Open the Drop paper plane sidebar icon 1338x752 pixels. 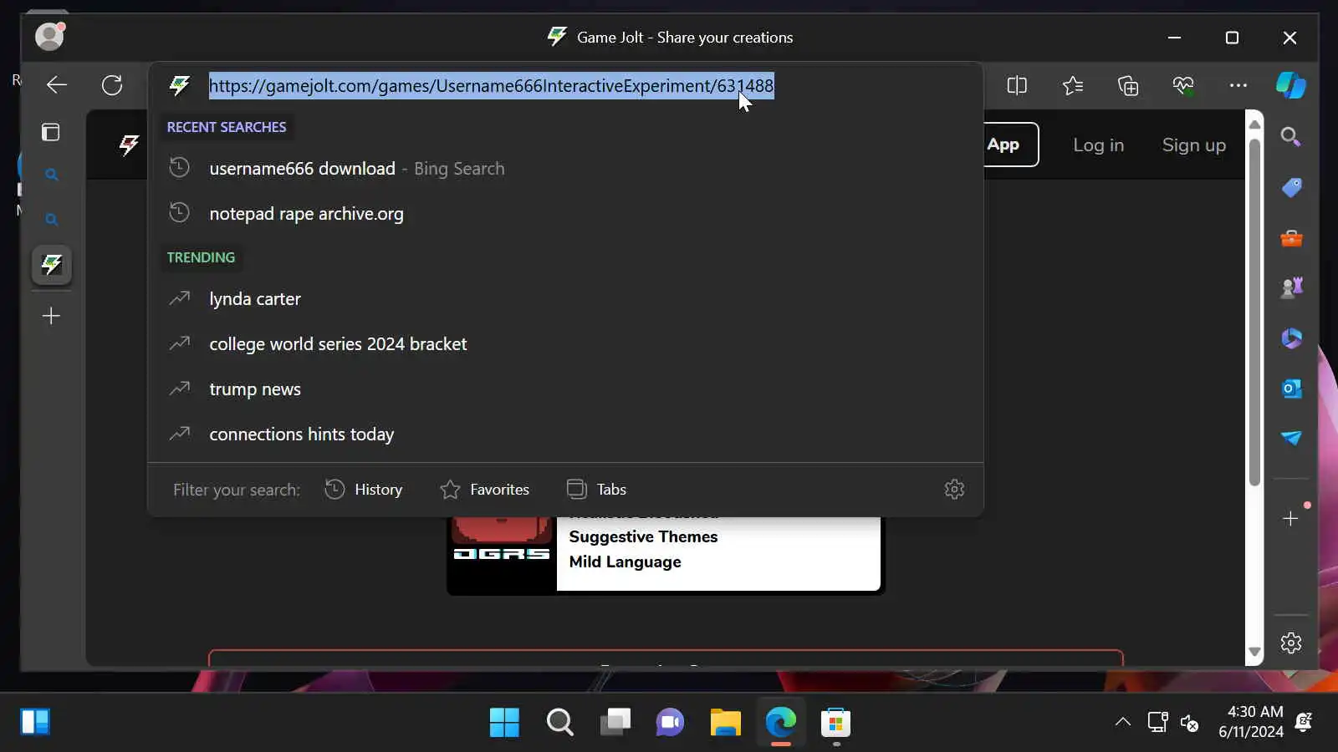pos(1291,438)
